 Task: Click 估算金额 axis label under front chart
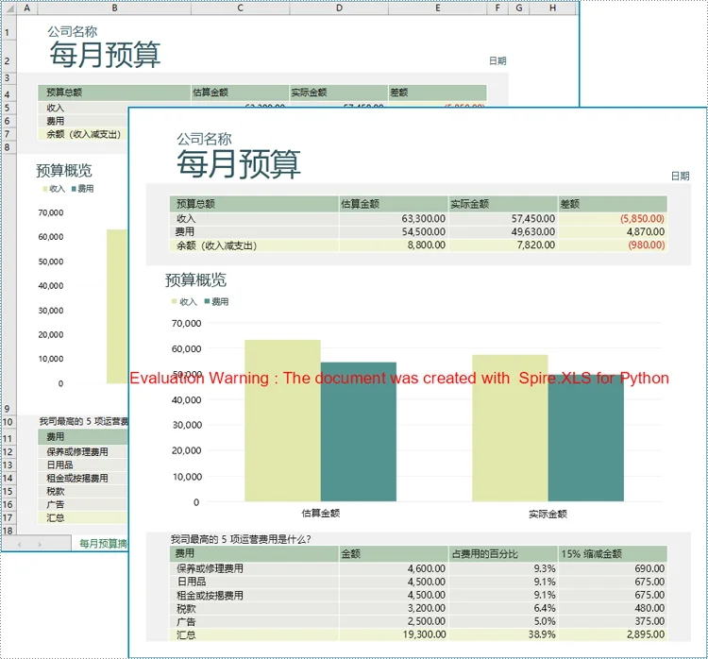point(321,513)
